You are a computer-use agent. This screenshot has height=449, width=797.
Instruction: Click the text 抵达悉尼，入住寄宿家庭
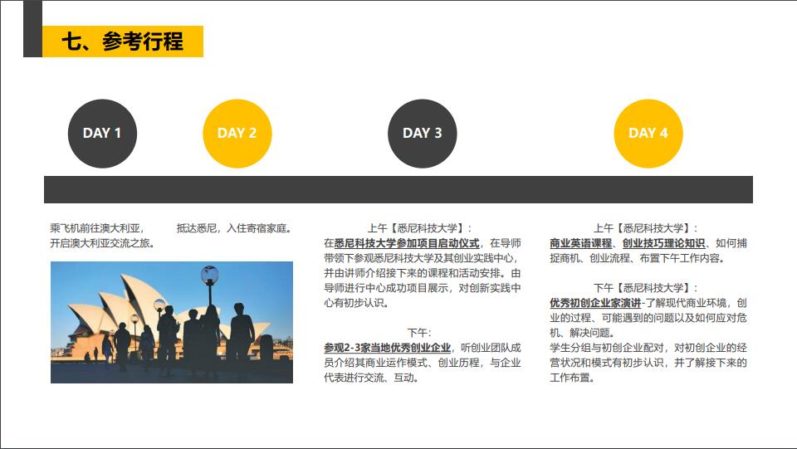232,228
